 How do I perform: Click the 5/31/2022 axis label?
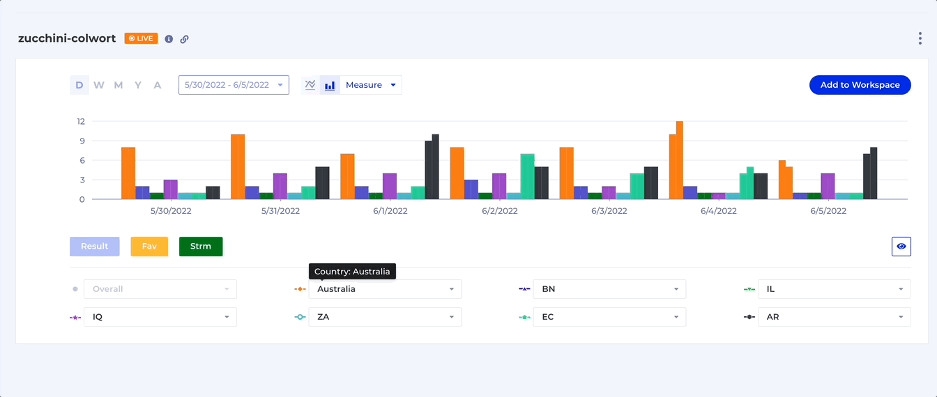[x=280, y=211]
